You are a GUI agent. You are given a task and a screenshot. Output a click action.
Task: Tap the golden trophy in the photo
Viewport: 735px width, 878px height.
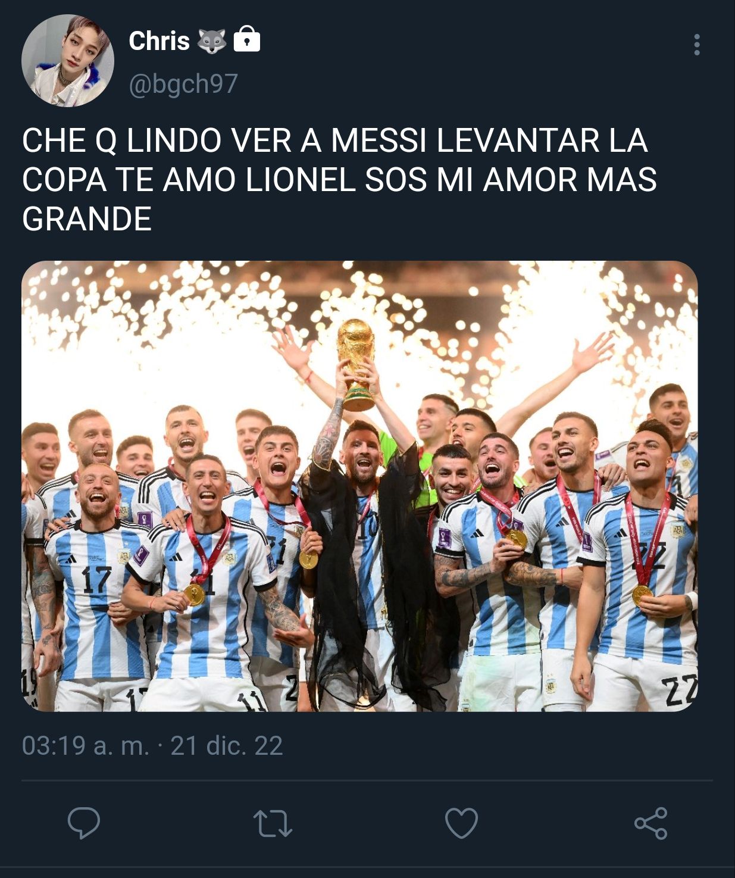[x=356, y=364]
